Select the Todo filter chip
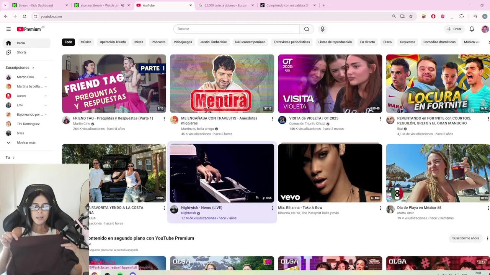Screen dimensions: 490x275 tap(69, 42)
